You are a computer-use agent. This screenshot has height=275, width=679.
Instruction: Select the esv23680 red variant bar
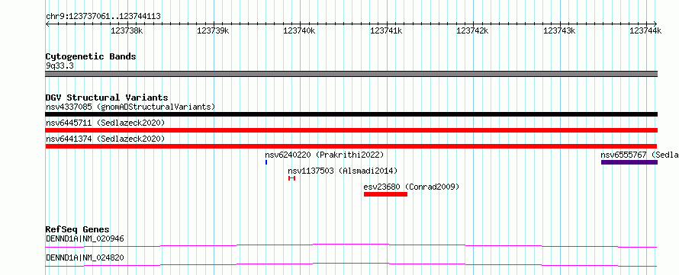(x=385, y=194)
